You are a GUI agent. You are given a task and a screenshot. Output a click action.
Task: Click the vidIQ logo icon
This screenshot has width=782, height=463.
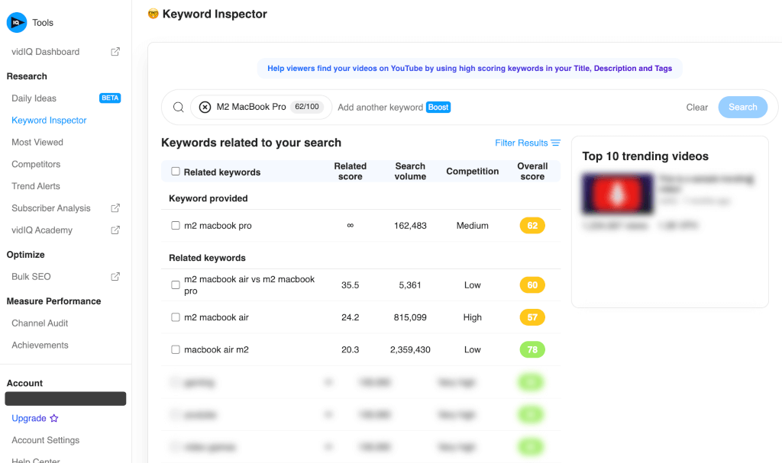[16, 23]
